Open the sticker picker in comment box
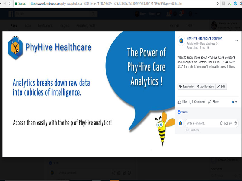242x181 pixels. pos(235,123)
